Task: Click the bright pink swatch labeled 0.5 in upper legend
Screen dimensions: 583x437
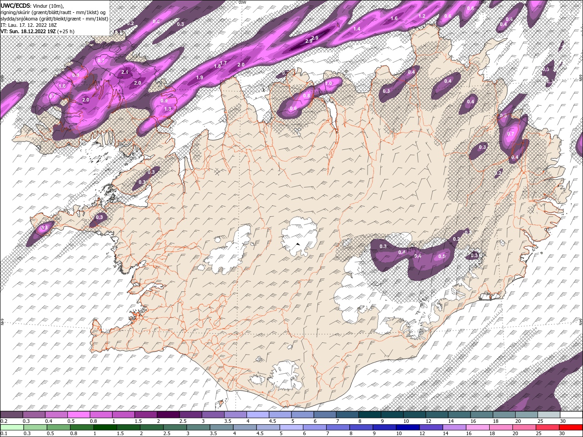Action: click(79, 415)
